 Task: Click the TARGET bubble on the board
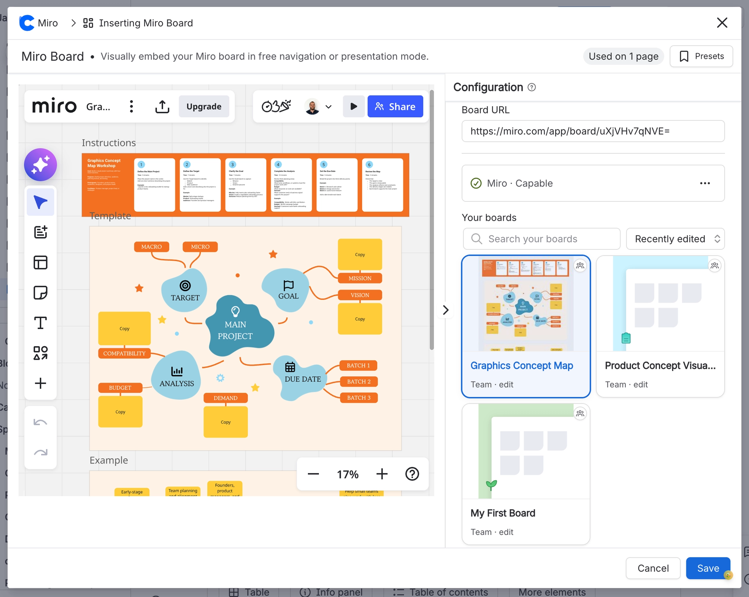(185, 291)
